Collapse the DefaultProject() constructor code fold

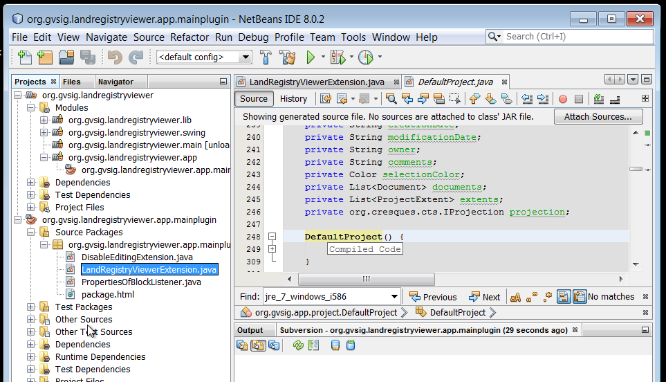pyautogui.click(x=272, y=237)
